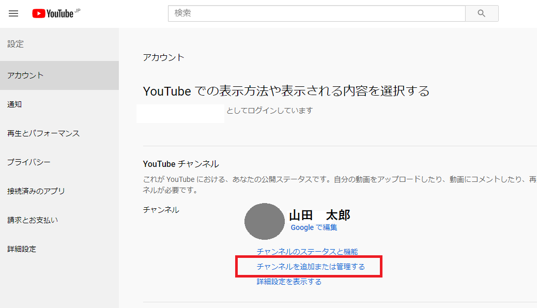Click the search magnifier button
Image resolution: width=537 pixels, height=308 pixels.
(482, 13)
